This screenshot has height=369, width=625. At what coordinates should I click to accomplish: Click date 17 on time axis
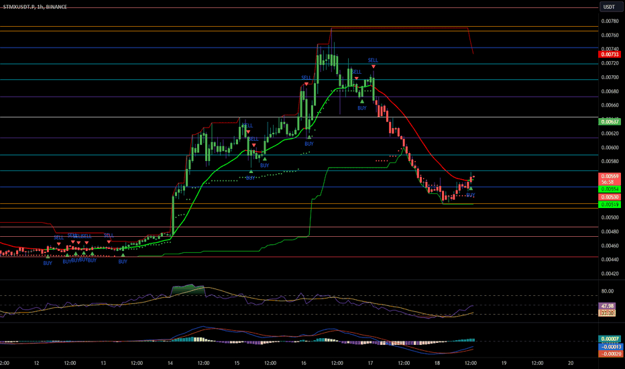click(x=370, y=363)
